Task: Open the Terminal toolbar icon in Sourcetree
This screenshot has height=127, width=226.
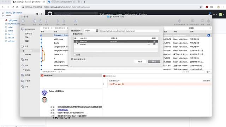Action: [202, 21]
